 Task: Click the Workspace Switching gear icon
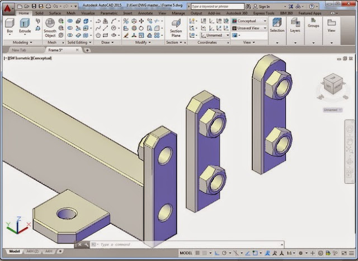(301, 253)
